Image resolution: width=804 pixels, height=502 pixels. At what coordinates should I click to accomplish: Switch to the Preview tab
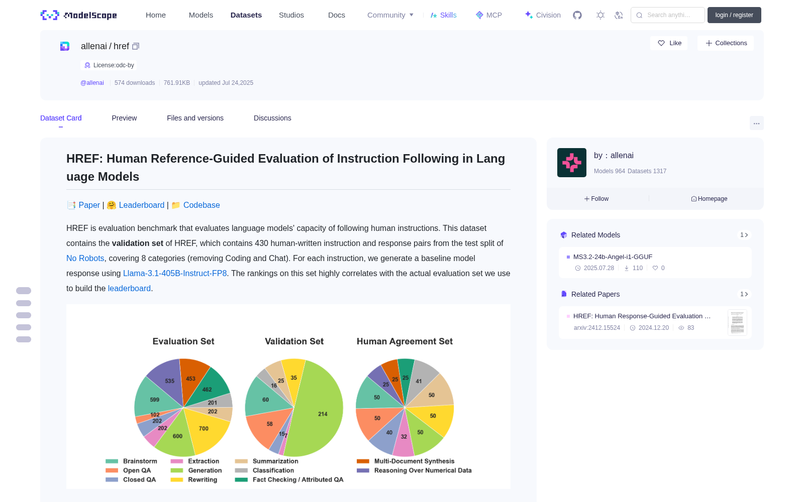124,118
